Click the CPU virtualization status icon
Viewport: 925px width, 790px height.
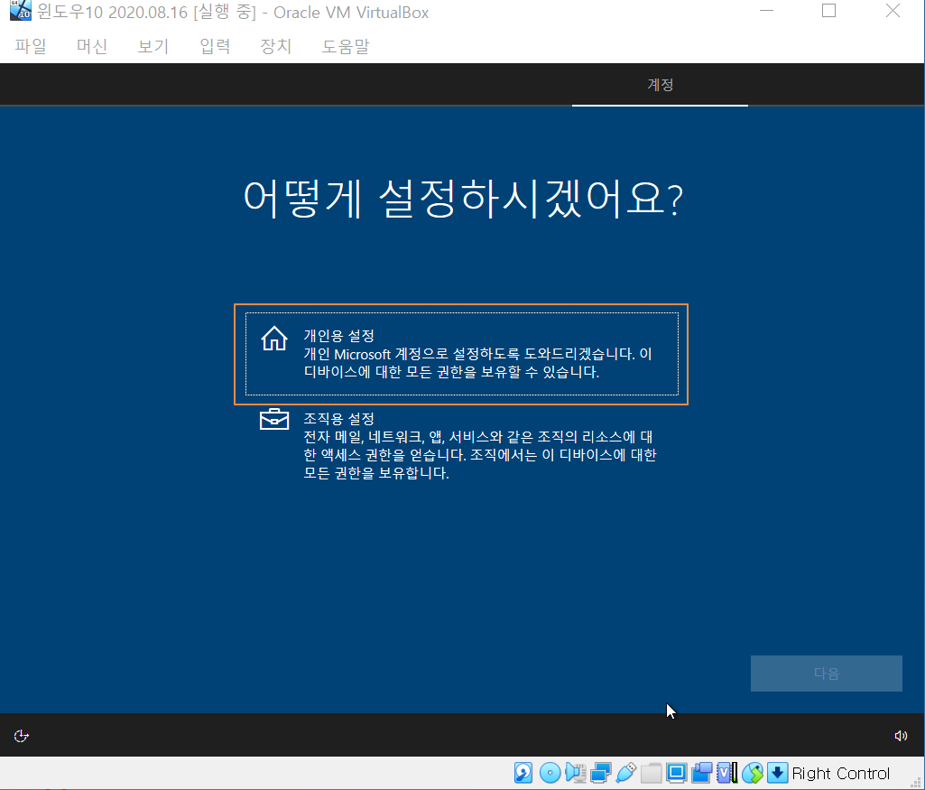point(727,772)
